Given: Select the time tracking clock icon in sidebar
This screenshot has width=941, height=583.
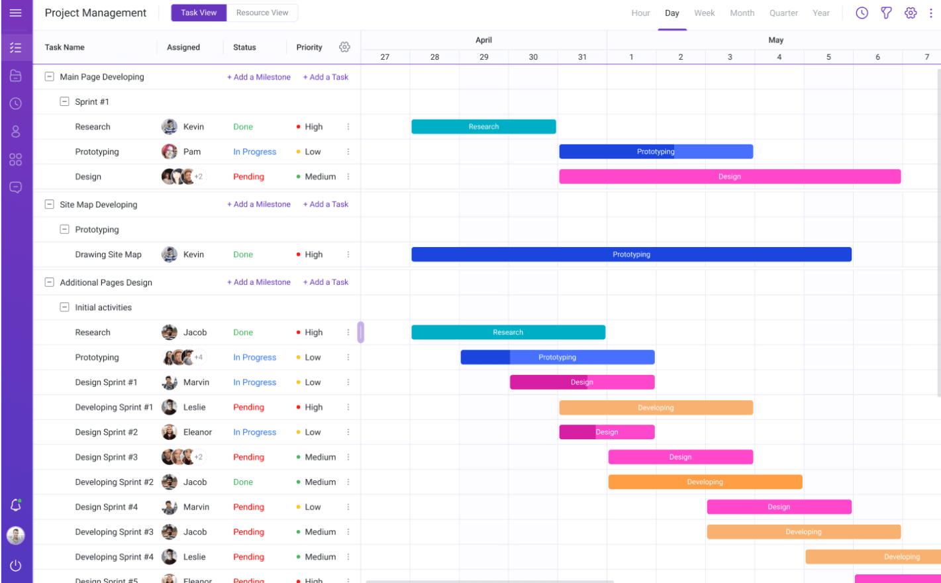Looking at the screenshot, I should point(15,103).
